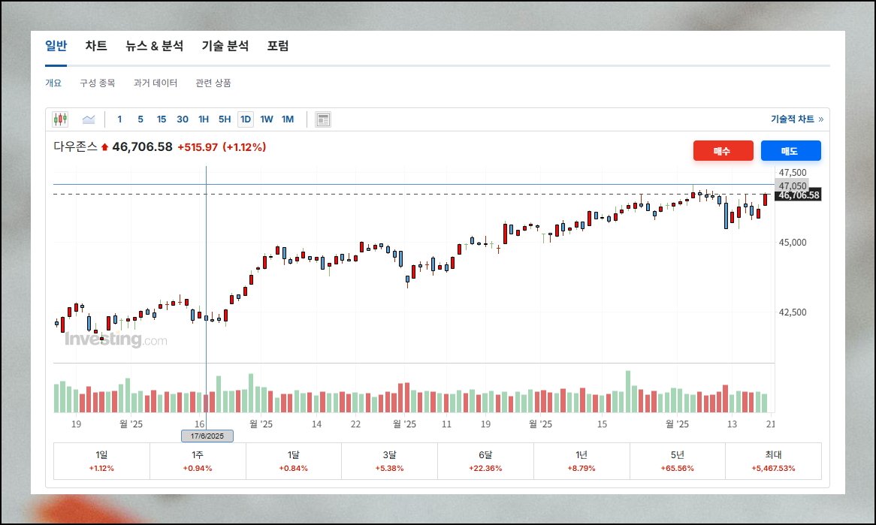Click the 46,706.58 current price label on axis
Viewport: 876px width, 525px height.
799,195
